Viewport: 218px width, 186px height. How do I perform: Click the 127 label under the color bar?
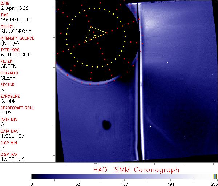tap(124, 183)
